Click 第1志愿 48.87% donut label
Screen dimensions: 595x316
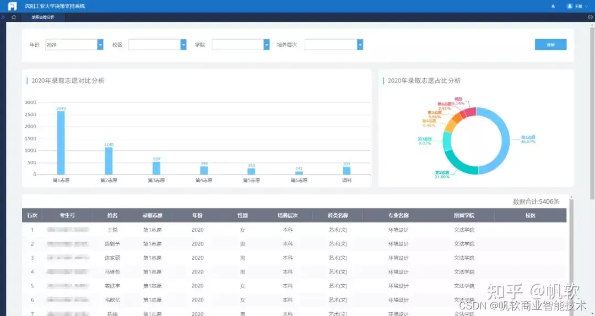point(528,140)
